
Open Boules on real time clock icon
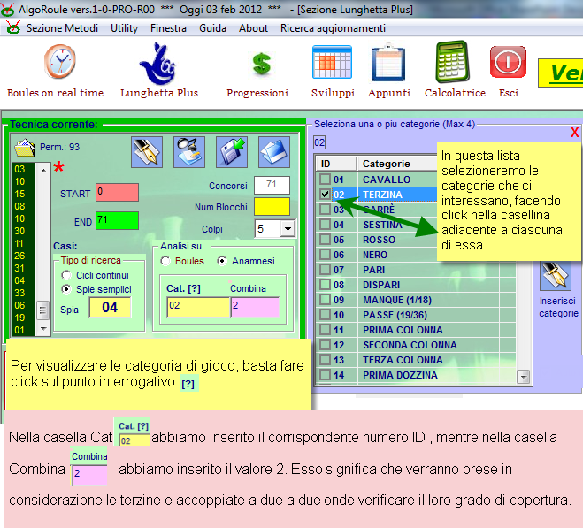pos(59,64)
